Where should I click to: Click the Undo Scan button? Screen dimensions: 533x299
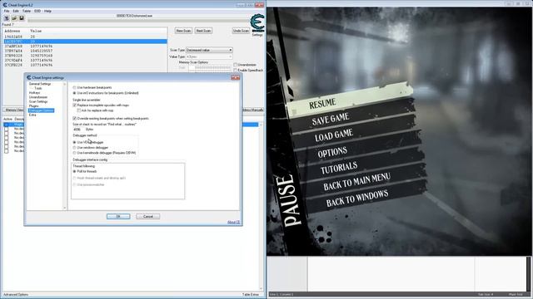(241, 31)
